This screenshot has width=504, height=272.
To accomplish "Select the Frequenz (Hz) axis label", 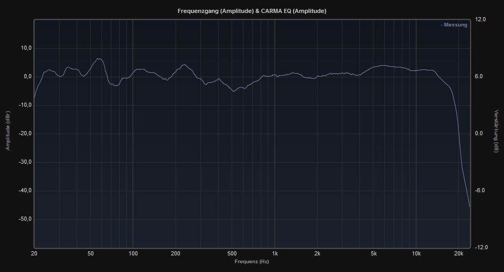I will (252, 262).
